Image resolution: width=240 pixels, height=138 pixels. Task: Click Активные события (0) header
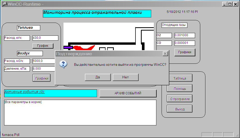(x=51, y=93)
